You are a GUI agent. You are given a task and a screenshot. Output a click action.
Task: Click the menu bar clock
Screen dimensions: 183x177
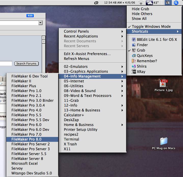tap(120, 3)
